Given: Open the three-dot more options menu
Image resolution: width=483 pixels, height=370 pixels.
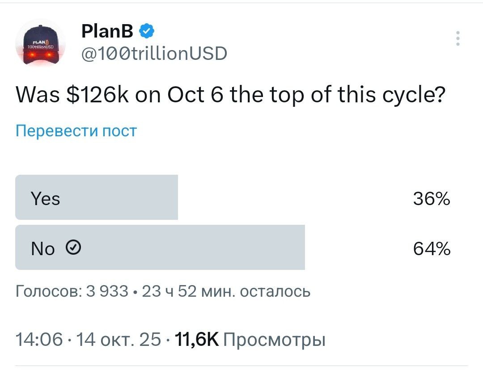Looking at the screenshot, I should (458, 38).
